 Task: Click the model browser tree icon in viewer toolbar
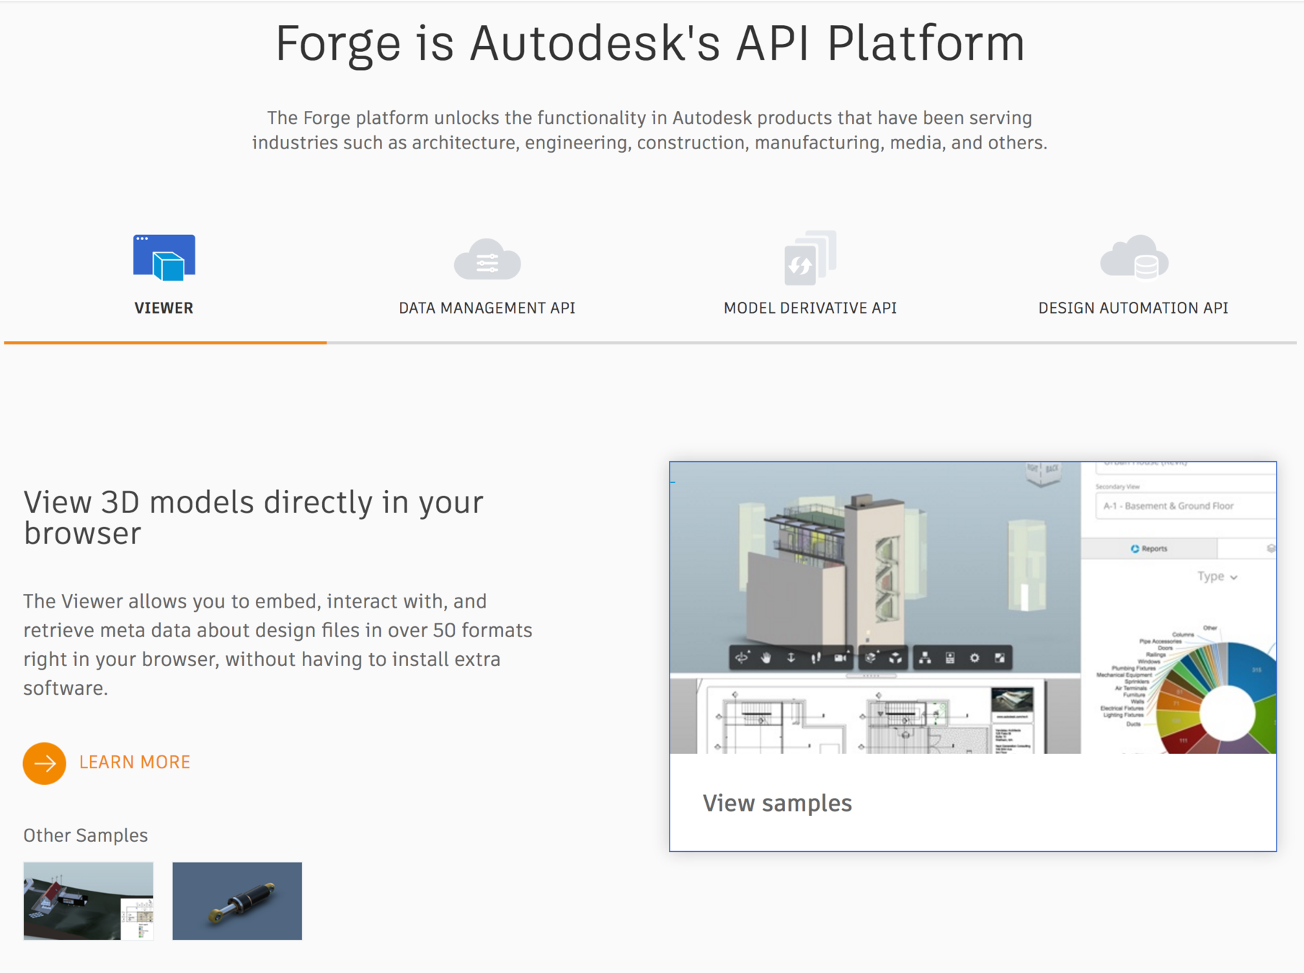click(x=925, y=657)
